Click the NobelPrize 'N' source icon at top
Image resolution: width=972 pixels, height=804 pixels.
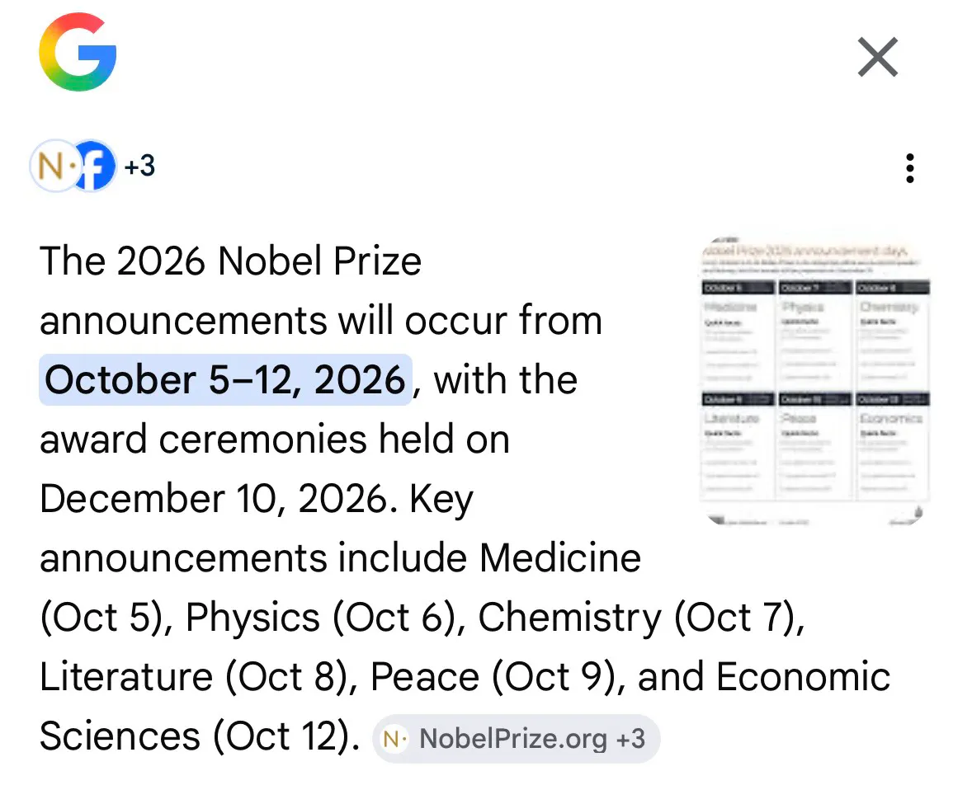pyautogui.click(x=51, y=166)
